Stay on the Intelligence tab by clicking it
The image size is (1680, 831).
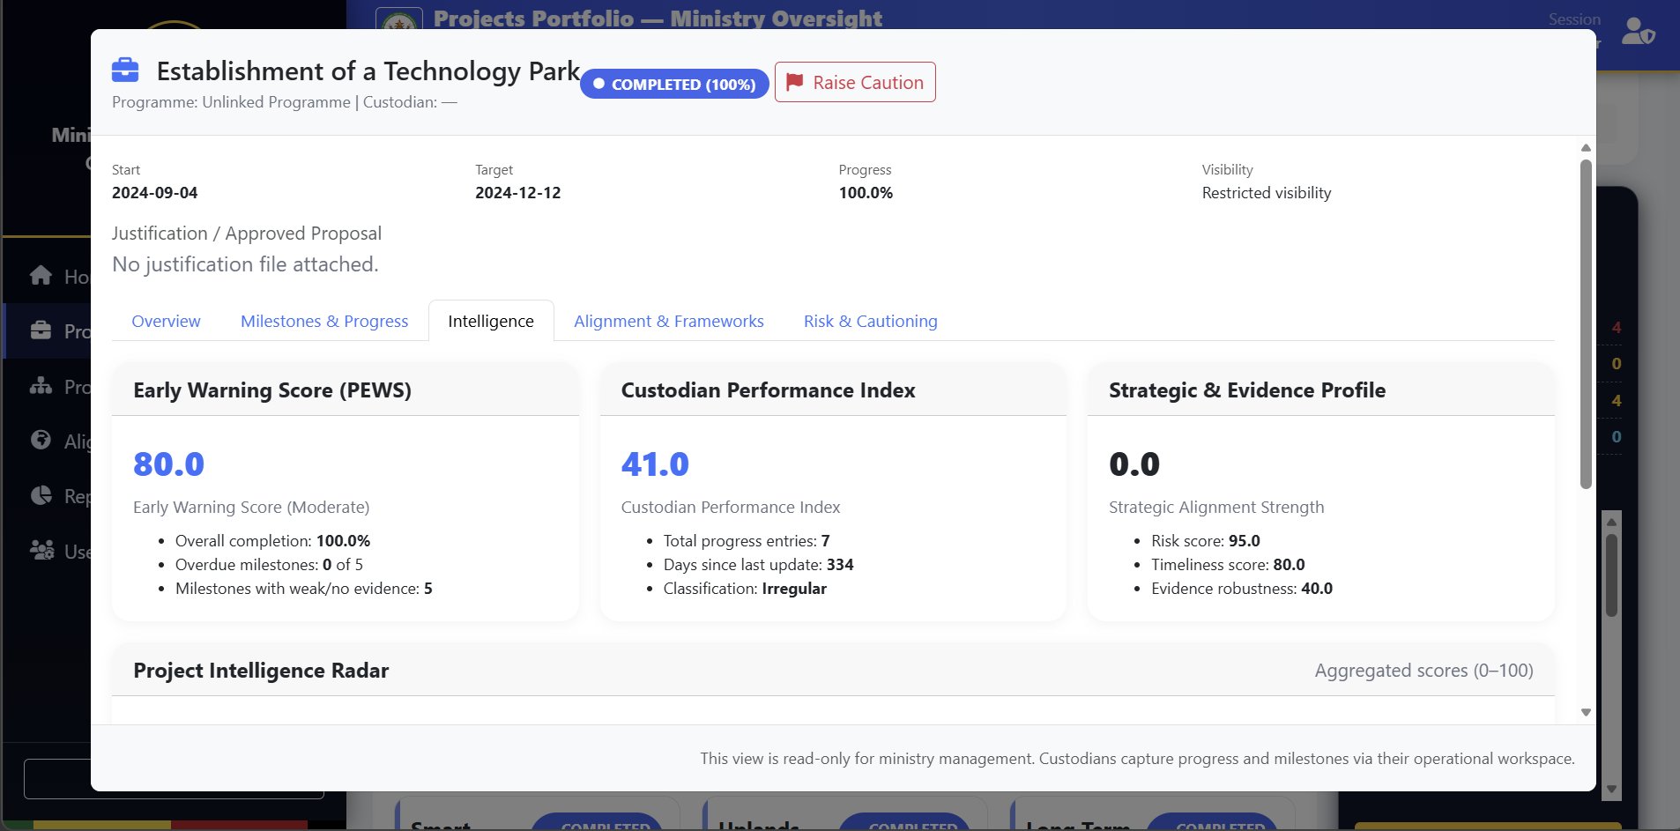click(490, 321)
